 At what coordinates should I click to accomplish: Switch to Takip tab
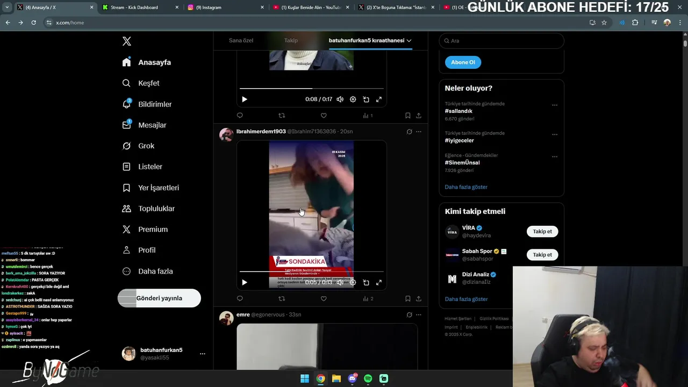291,40
